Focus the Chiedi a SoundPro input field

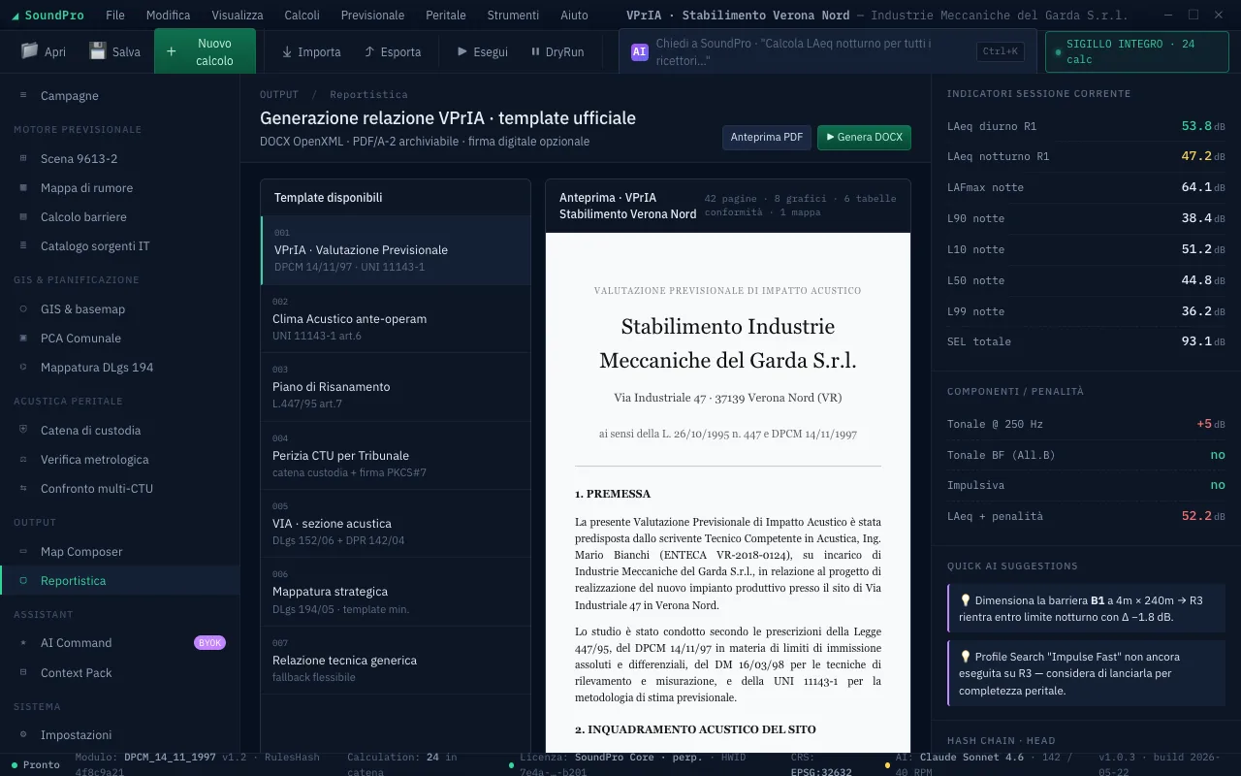(x=827, y=51)
